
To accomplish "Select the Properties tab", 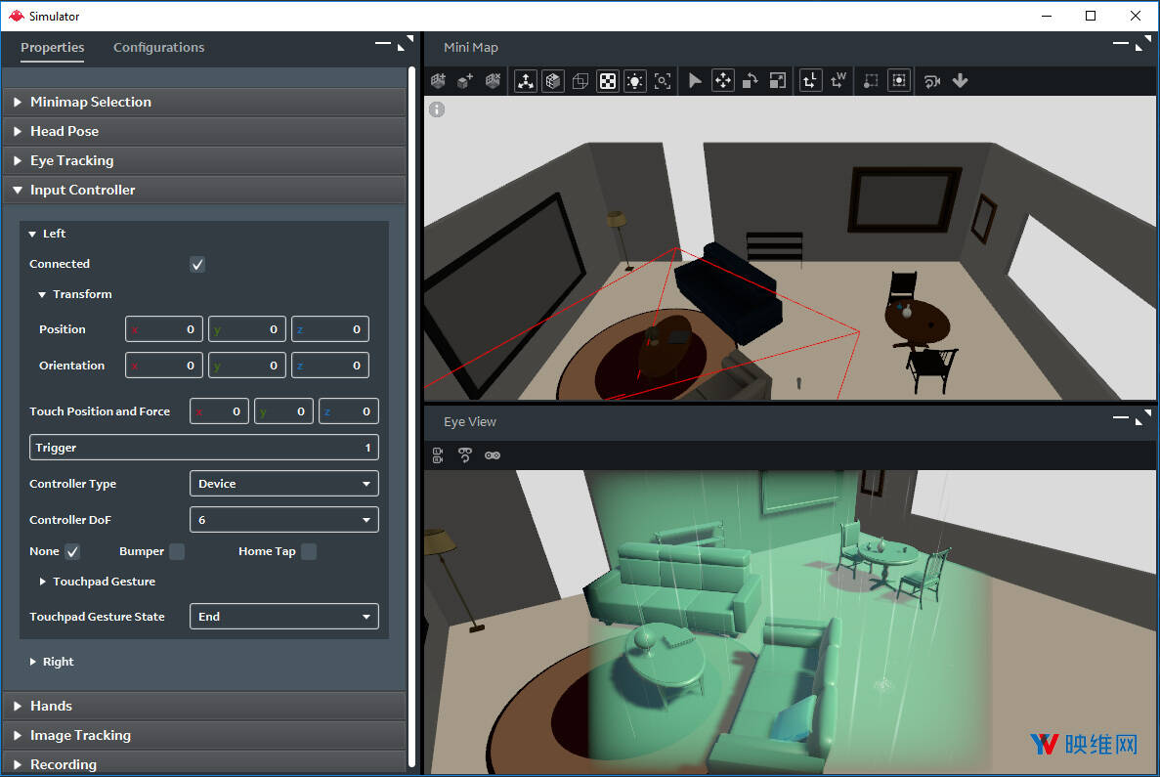I will (53, 47).
